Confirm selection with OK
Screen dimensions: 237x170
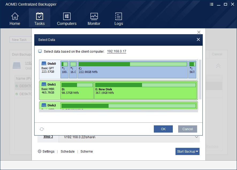click(x=163, y=129)
